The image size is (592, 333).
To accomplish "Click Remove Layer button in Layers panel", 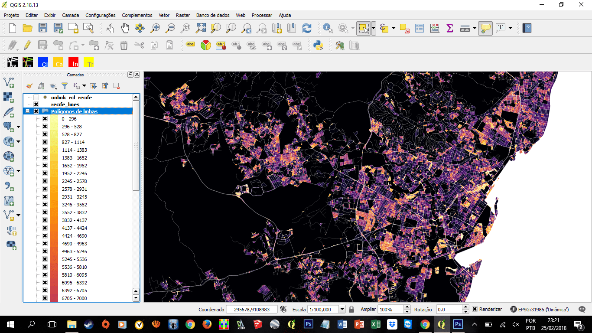I will (x=116, y=85).
